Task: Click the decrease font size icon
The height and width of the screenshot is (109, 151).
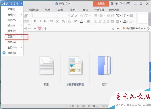Action: [x=76, y=16]
